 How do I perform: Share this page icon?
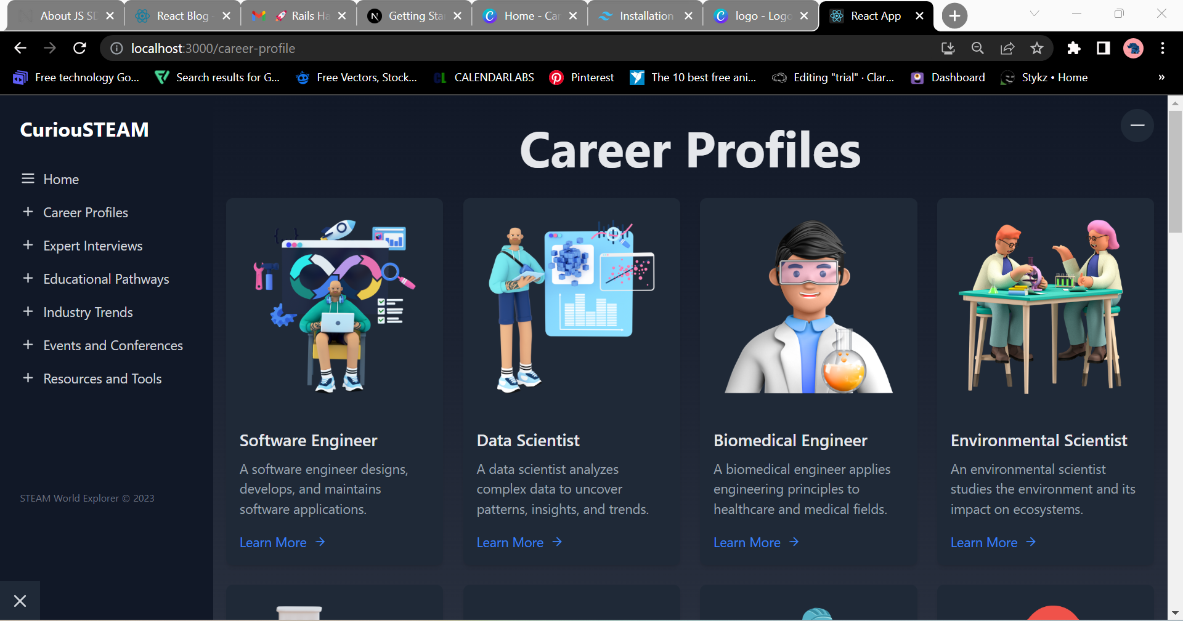click(x=1007, y=48)
